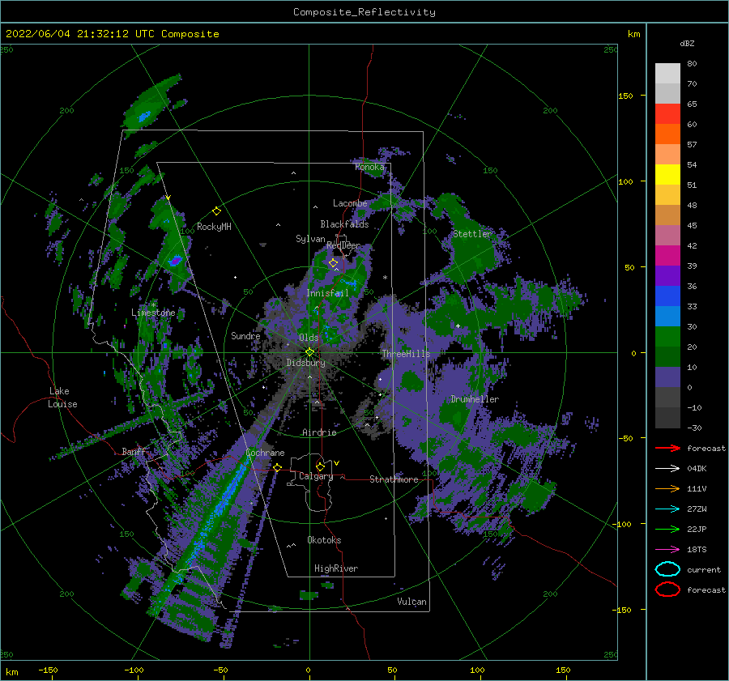
Task: Click the Sylvan label
Action: click(310, 239)
